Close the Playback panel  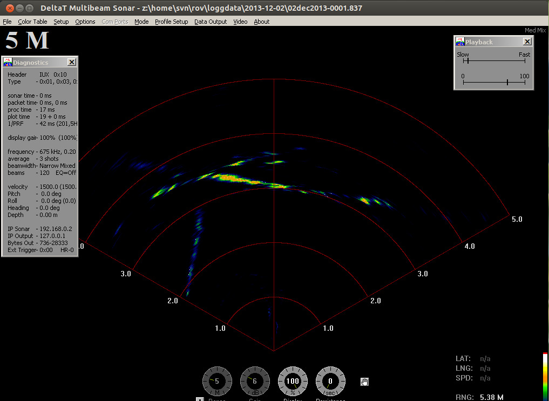pos(527,42)
